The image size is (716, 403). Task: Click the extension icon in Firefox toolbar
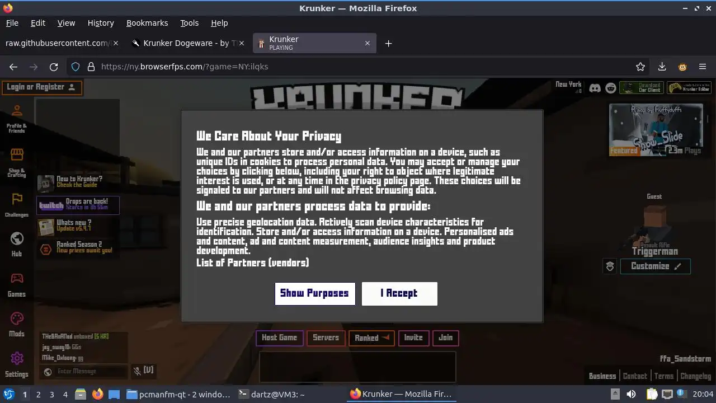(682, 67)
